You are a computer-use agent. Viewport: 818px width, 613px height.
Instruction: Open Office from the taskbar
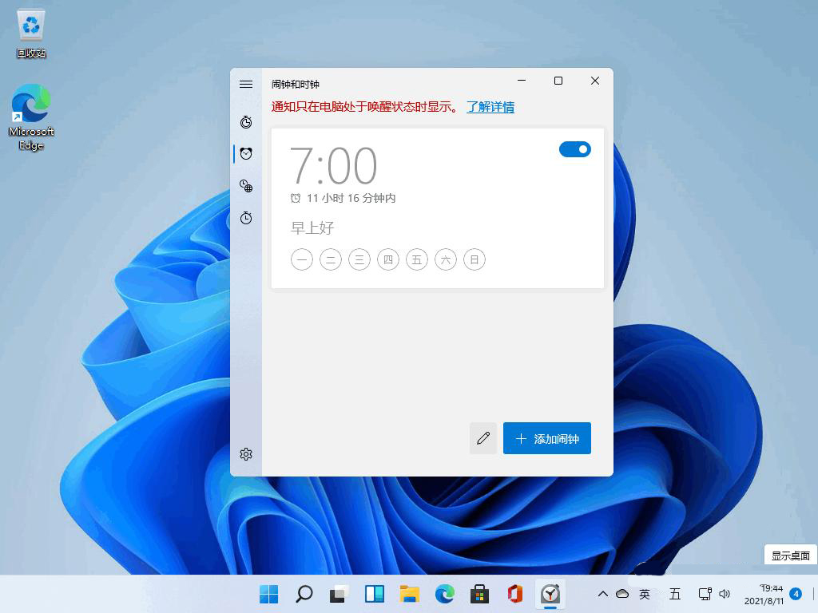(515, 594)
